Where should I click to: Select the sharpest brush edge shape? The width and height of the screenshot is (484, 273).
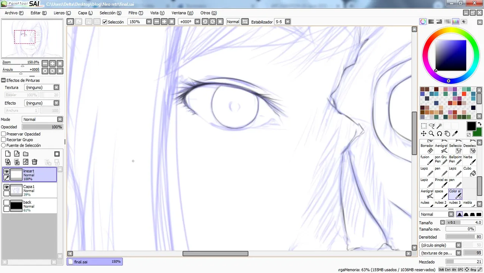[459, 214]
